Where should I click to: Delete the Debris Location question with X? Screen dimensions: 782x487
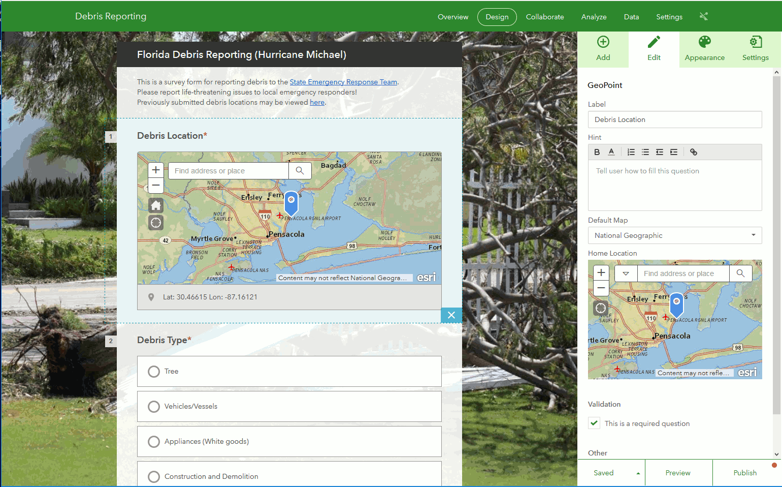(x=451, y=315)
